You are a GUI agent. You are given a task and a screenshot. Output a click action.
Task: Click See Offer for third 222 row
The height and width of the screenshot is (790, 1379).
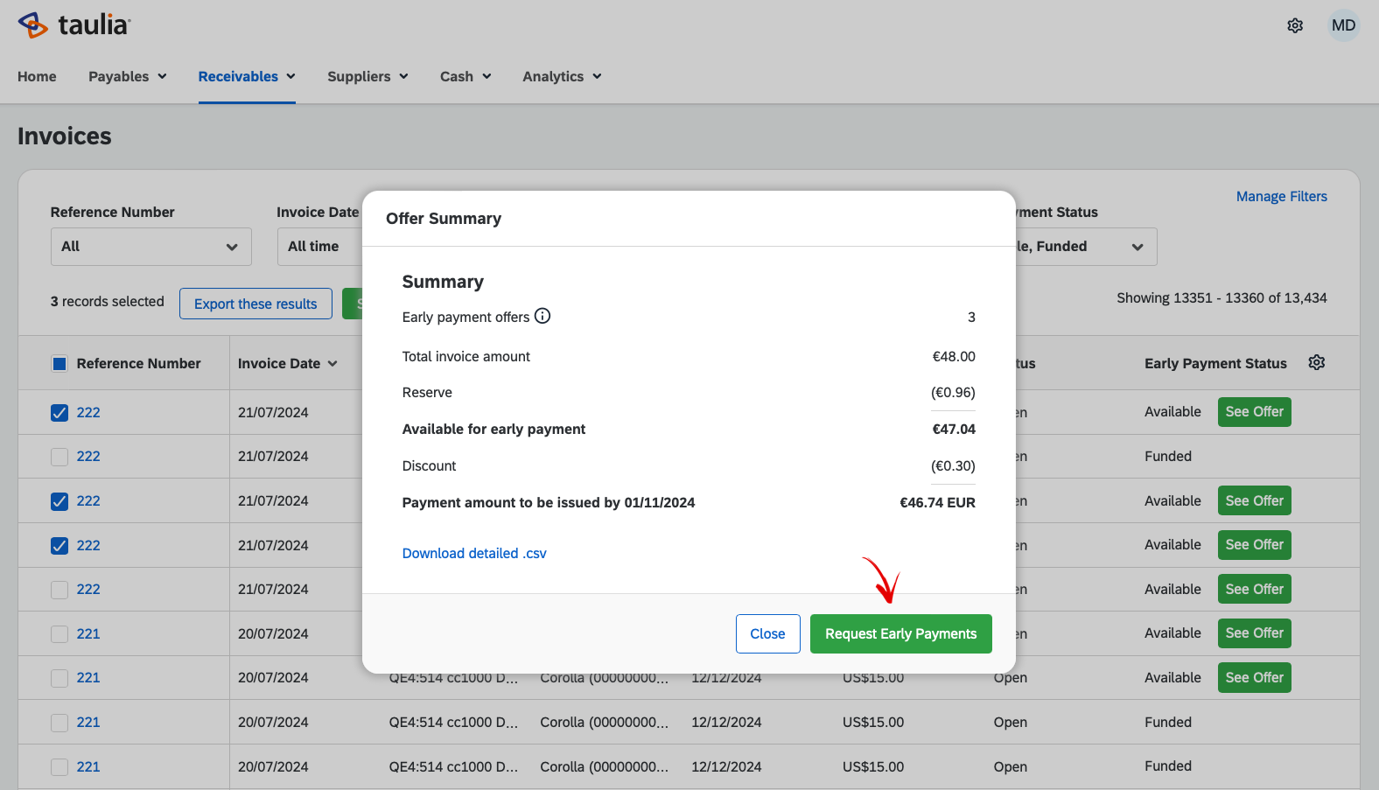[x=1254, y=500]
